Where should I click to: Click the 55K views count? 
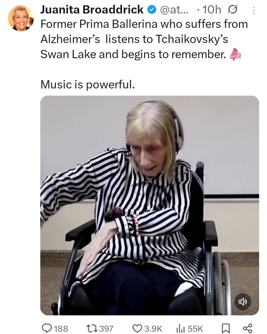(195, 328)
